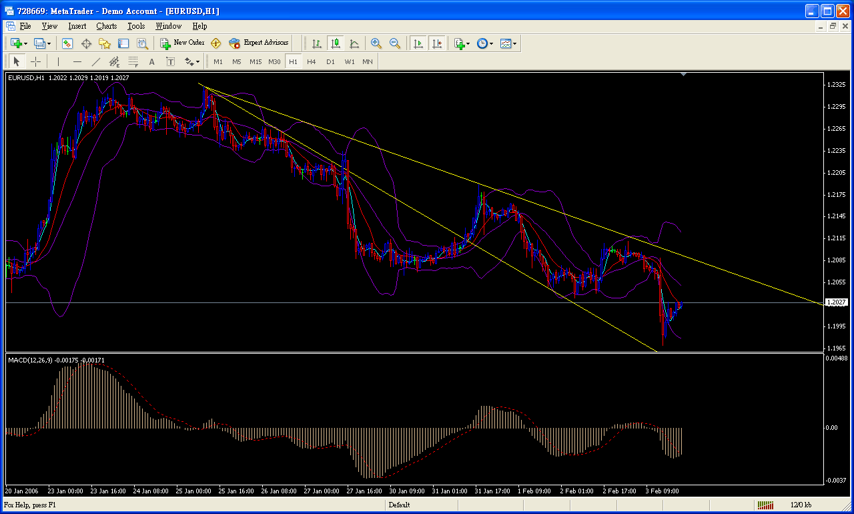The width and height of the screenshot is (854, 514).
Task: Open the Templates icon
Action: pos(506,43)
